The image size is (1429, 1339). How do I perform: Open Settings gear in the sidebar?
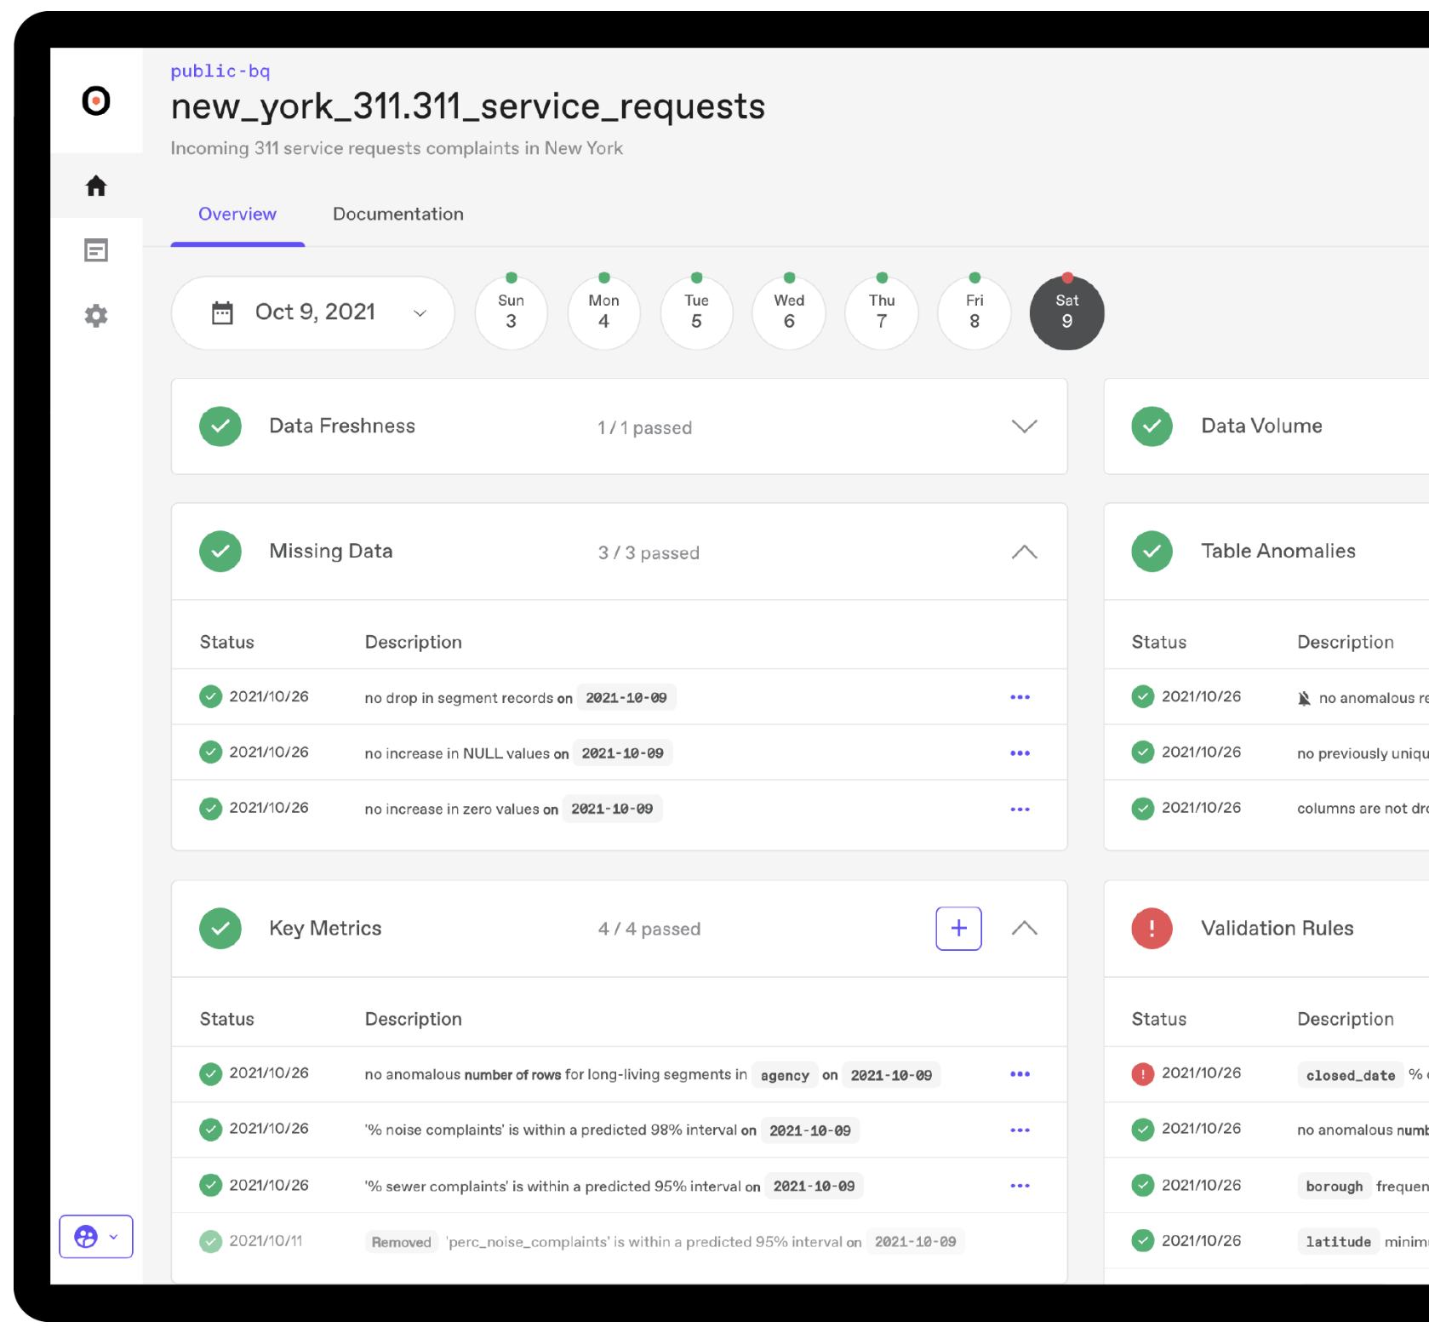pos(96,316)
